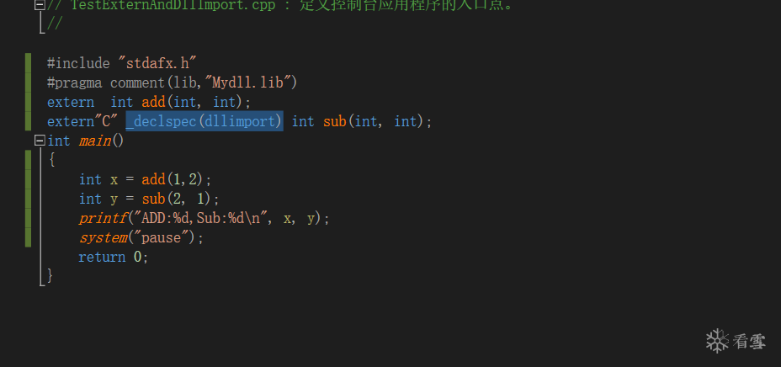Click the snowflake watermark logo
This screenshot has height=367, width=781.
[x=718, y=341]
